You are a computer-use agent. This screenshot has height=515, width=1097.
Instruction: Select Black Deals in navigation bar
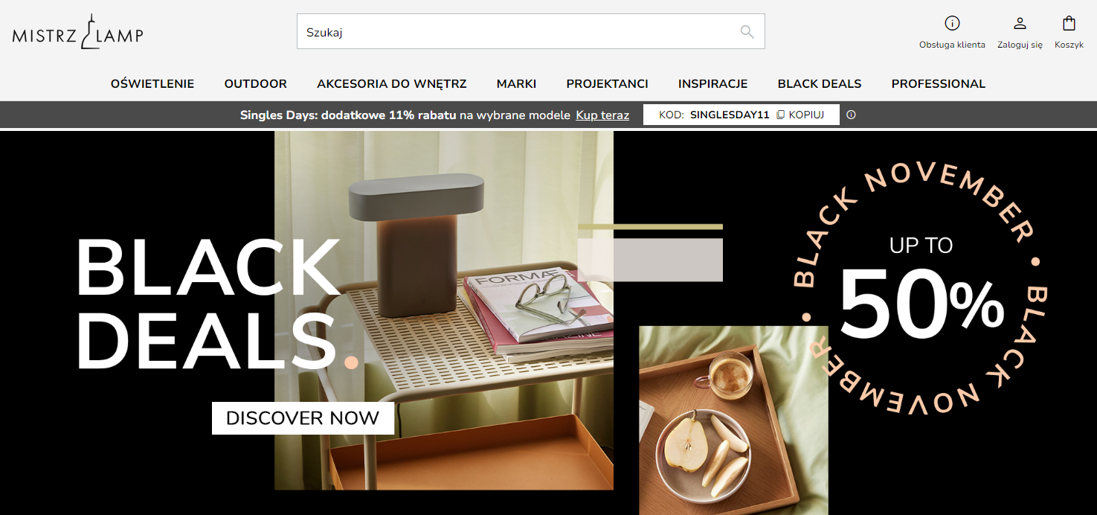[820, 84]
